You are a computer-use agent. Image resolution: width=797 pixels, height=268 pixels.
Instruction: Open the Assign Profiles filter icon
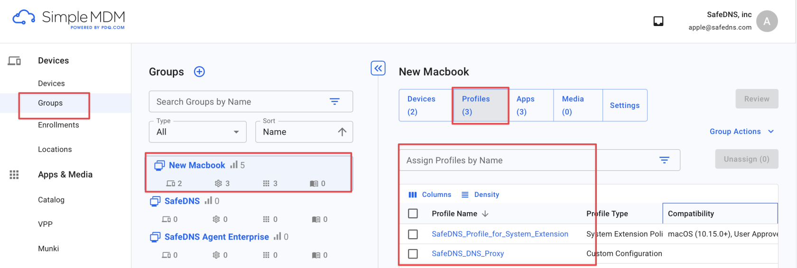[x=664, y=160]
